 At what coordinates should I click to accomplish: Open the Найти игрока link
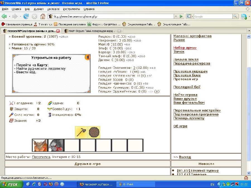point(185,95)
